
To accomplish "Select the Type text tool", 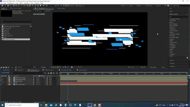I will click(x=32, y=6).
